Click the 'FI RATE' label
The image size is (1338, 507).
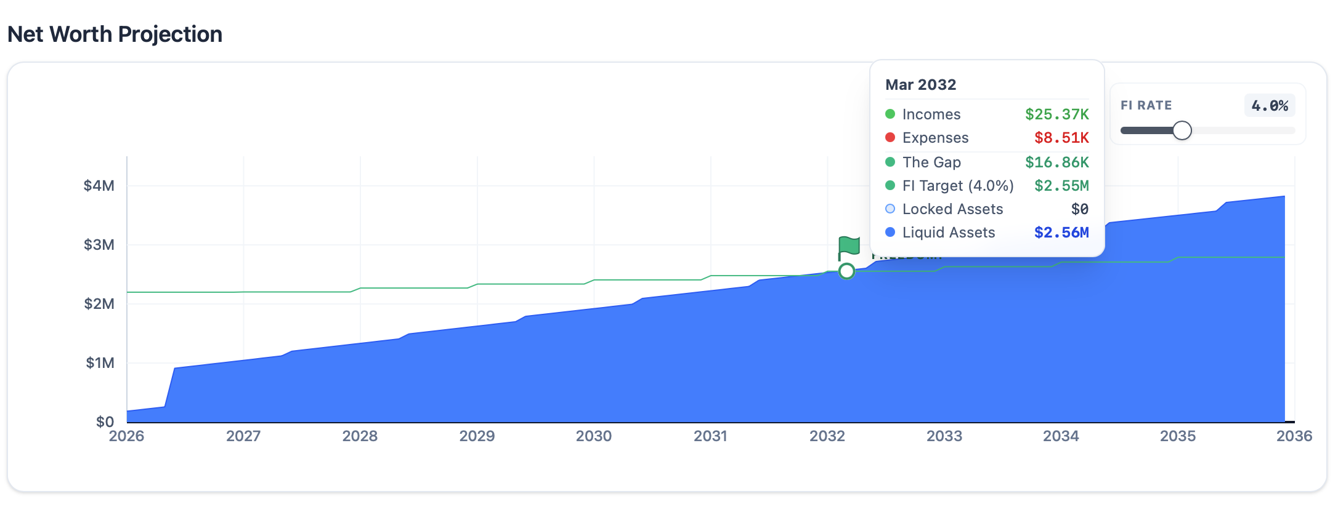click(x=1146, y=106)
